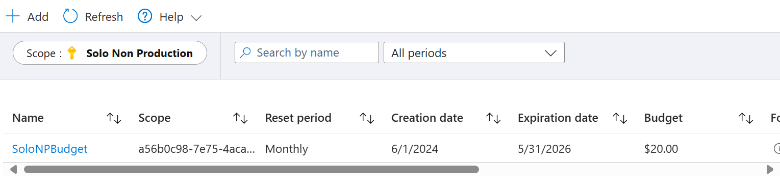Click the left scroll arrow
This screenshot has height=187, width=780.
click(13, 169)
